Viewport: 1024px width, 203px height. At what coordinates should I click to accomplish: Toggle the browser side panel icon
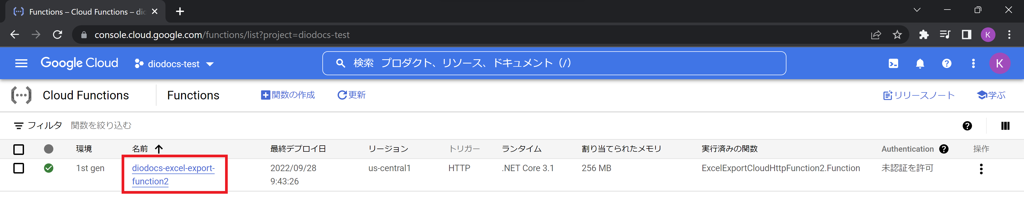click(x=966, y=35)
